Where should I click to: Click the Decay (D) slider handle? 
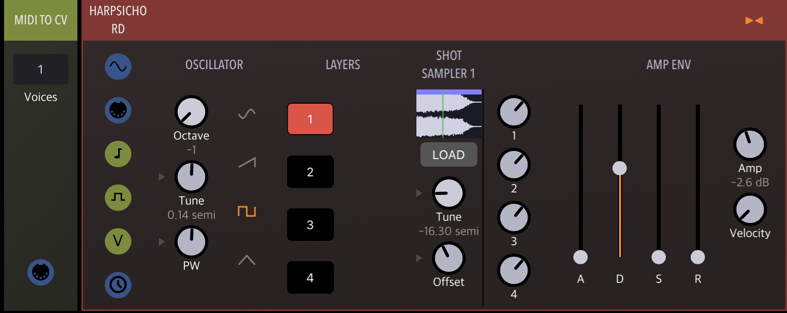[620, 168]
